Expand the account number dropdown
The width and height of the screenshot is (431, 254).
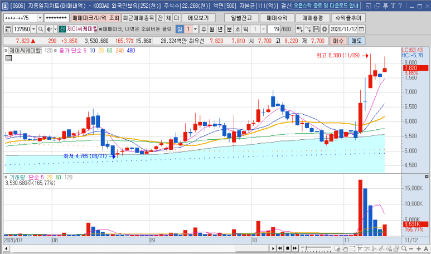point(40,18)
